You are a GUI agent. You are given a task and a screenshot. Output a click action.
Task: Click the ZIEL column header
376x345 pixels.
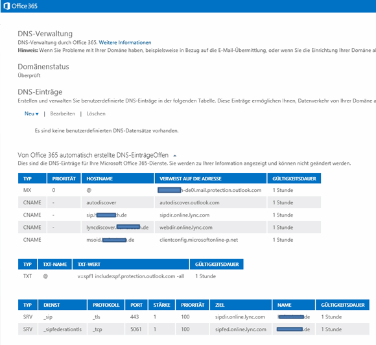click(241, 305)
